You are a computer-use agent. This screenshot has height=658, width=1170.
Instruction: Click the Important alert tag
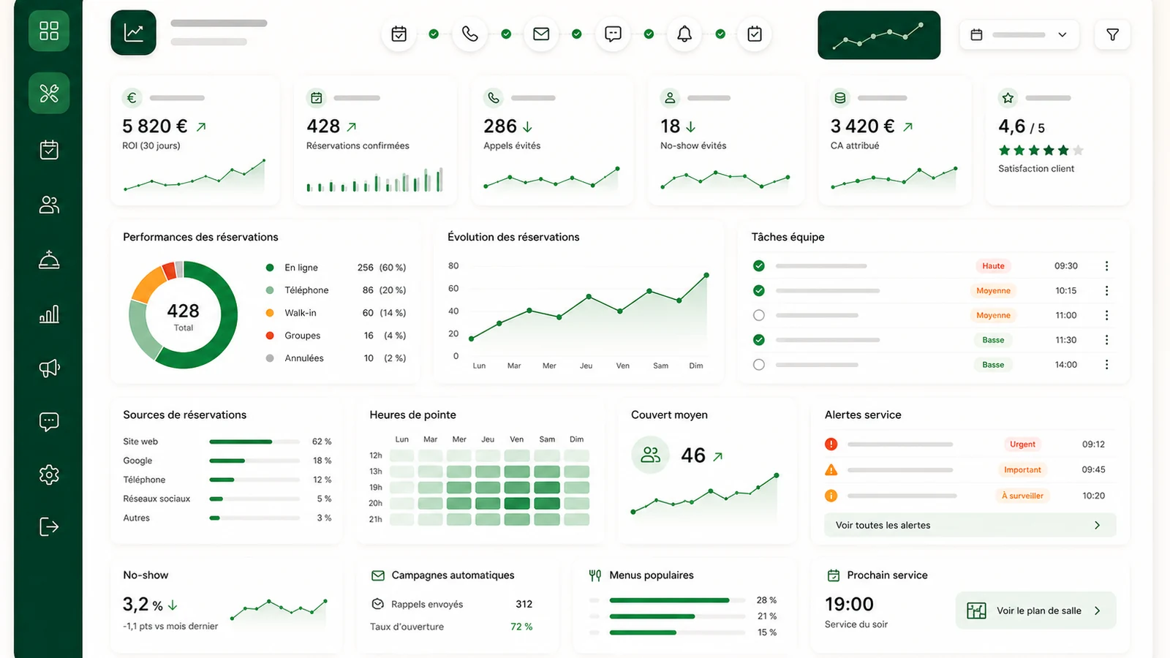[x=1022, y=470]
